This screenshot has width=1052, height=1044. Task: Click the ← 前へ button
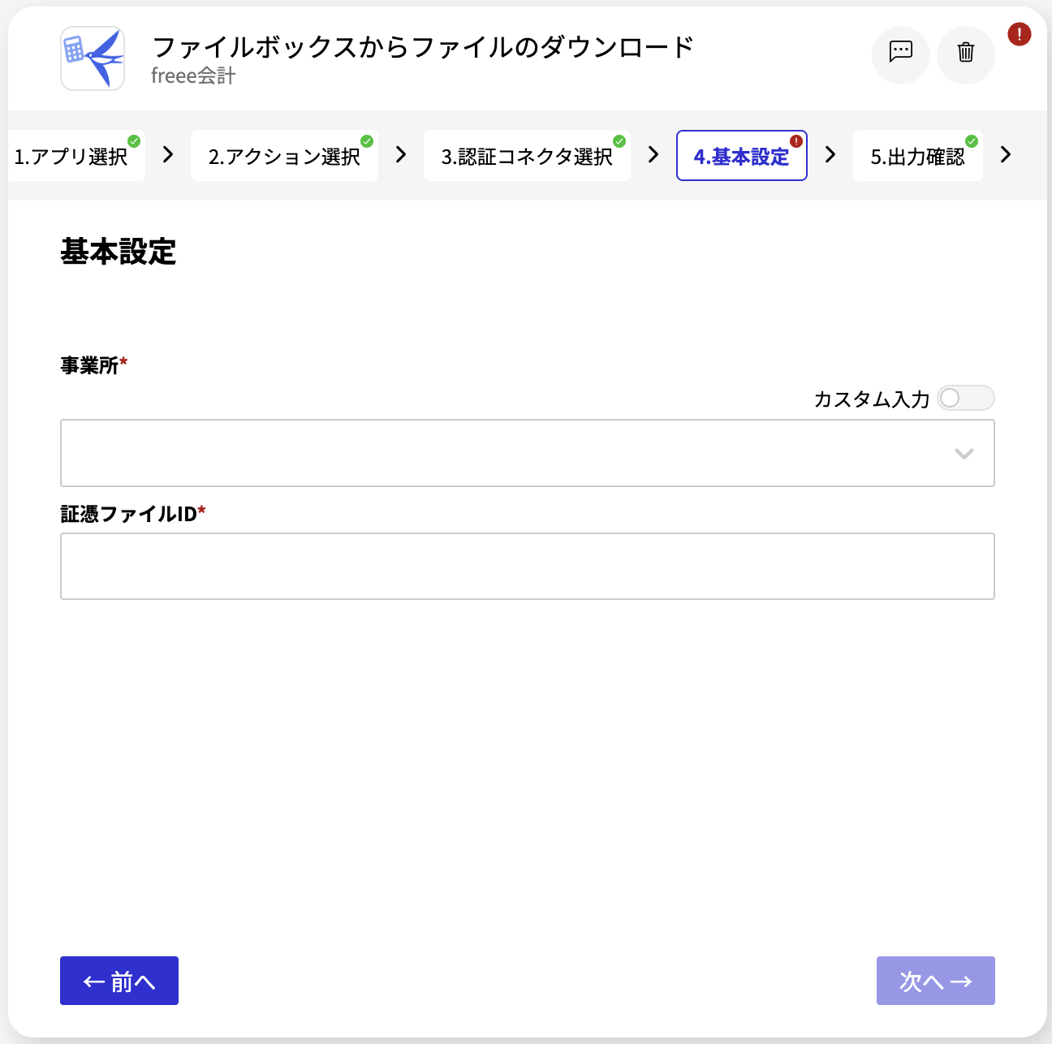pos(119,981)
